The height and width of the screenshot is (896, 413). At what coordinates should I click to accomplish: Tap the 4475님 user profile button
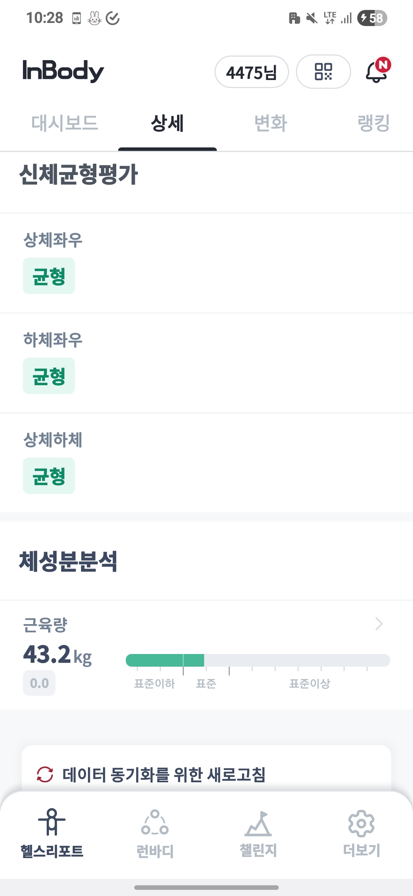tap(251, 72)
